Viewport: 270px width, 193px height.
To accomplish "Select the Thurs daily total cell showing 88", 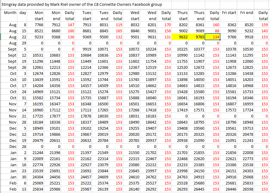I will (x=213, y=31).
